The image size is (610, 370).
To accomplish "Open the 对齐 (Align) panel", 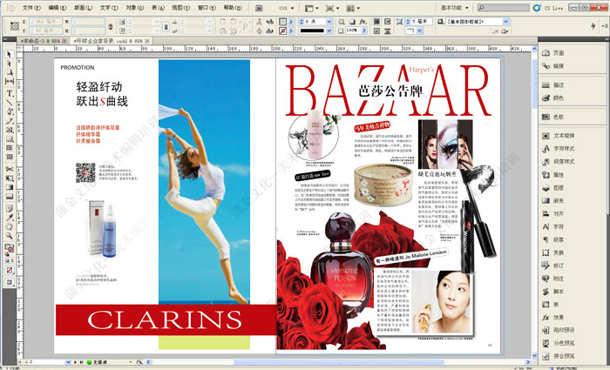I will [553, 213].
